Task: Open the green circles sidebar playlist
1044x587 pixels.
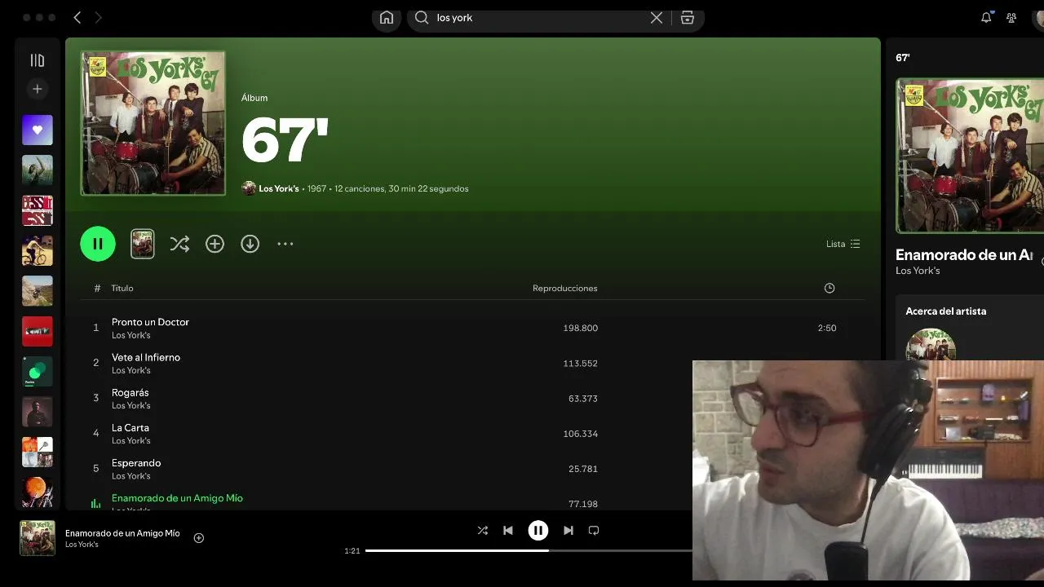Action: coord(38,372)
